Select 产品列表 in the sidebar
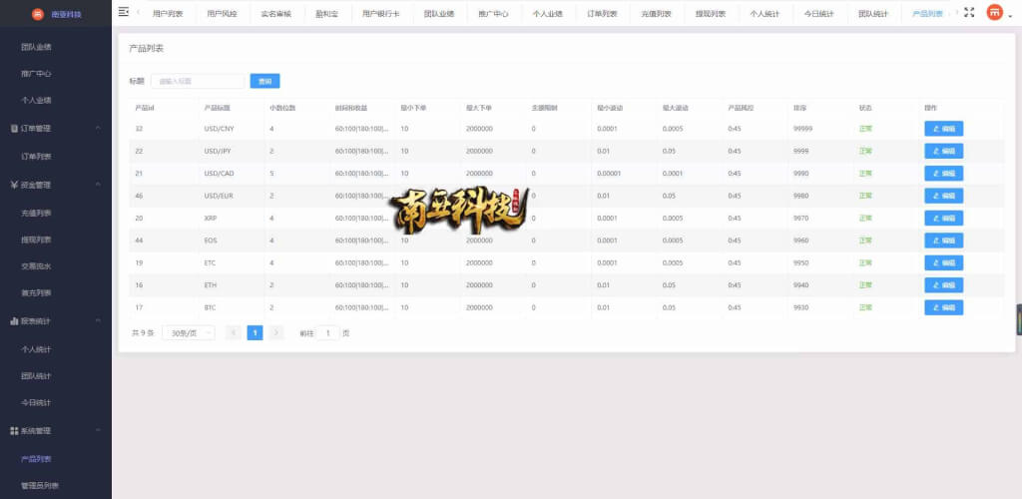 (36, 459)
